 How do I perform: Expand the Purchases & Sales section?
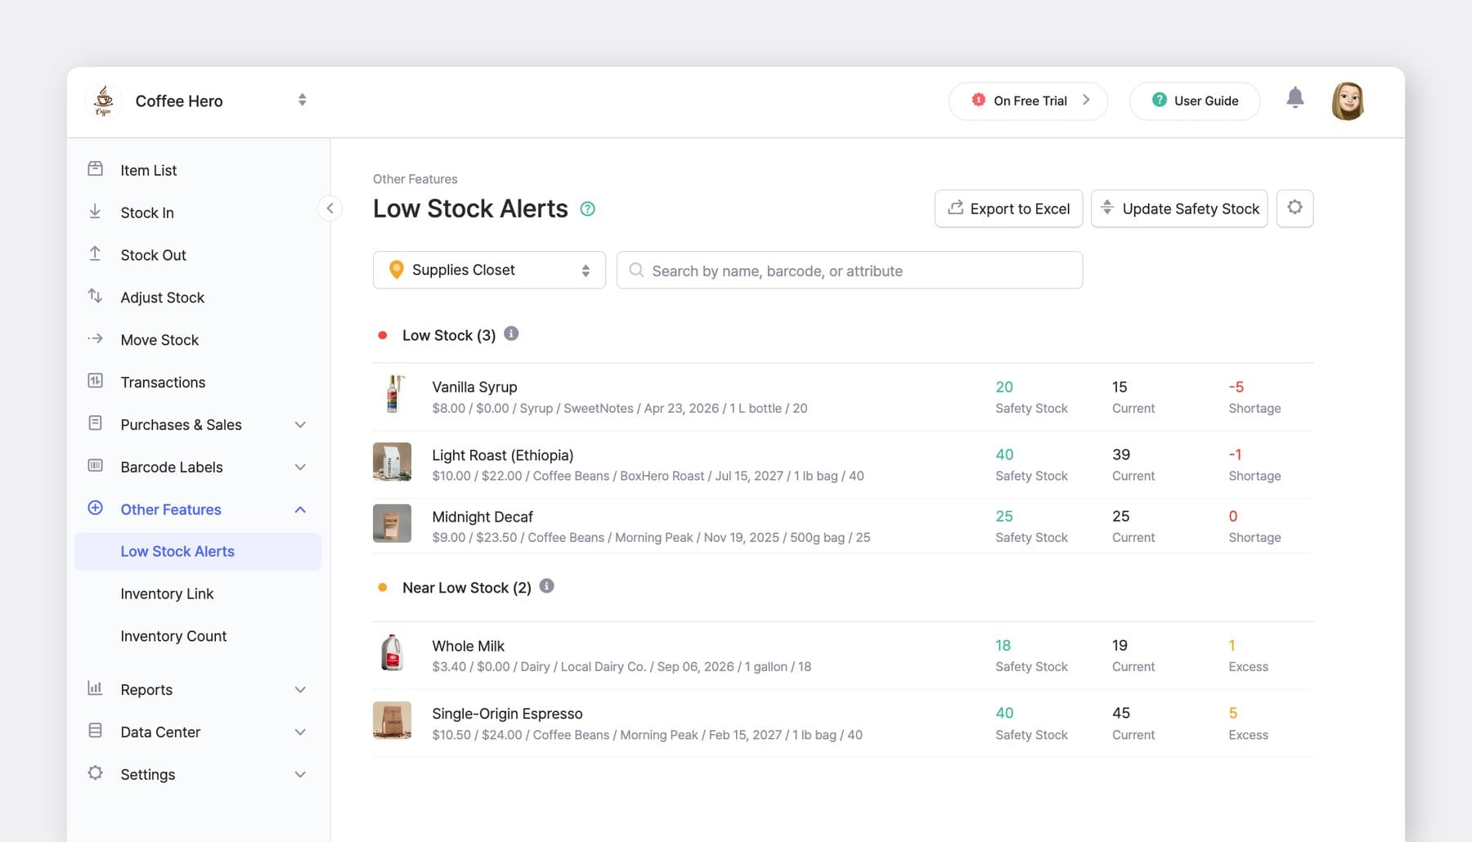[x=300, y=424]
